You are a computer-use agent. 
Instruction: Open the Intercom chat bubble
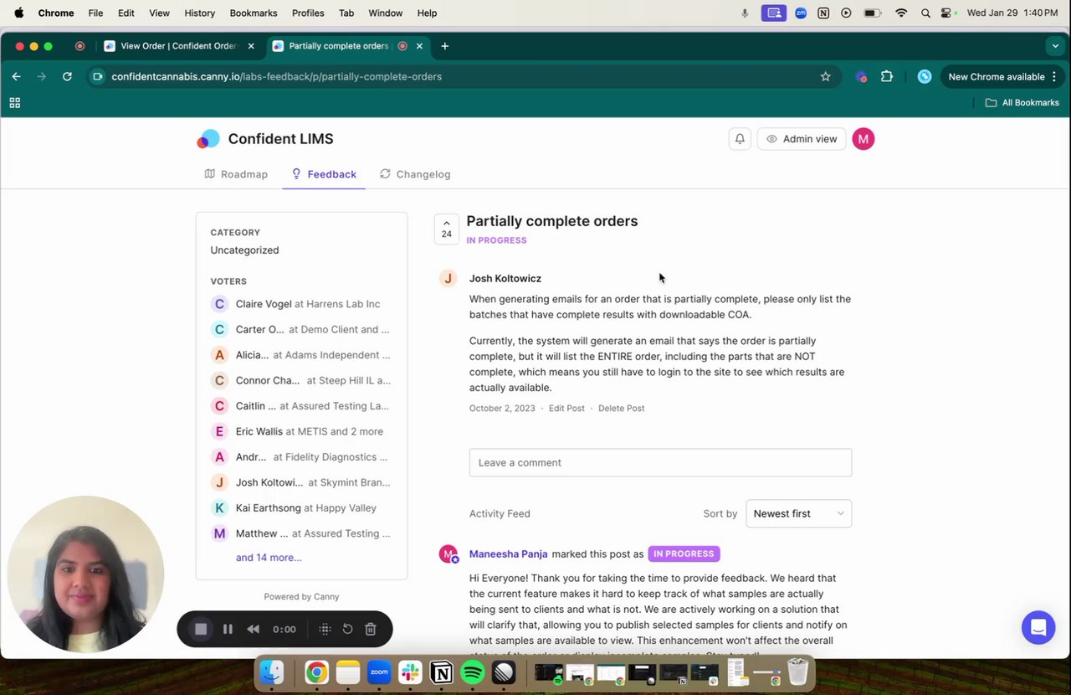pyautogui.click(x=1038, y=627)
